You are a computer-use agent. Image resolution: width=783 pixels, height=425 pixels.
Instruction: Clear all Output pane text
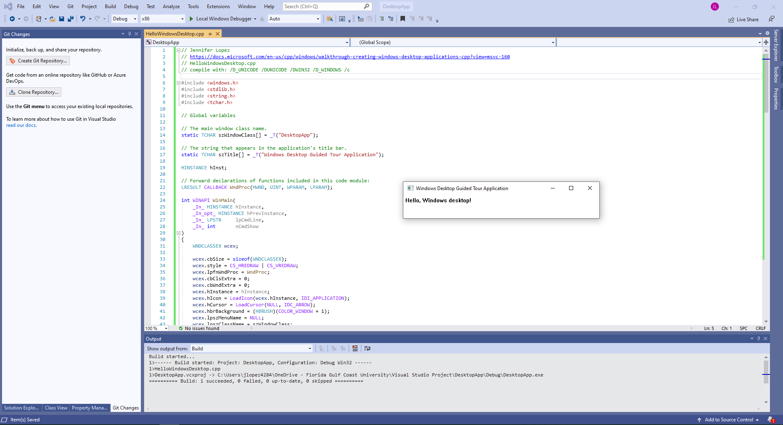[x=355, y=348]
